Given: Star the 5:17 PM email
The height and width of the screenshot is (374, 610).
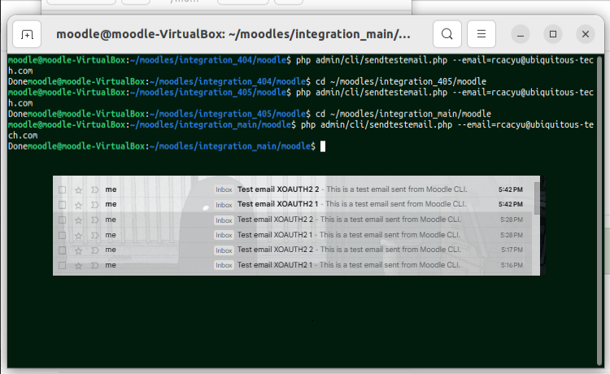Looking at the screenshot, I should (79, 250).
